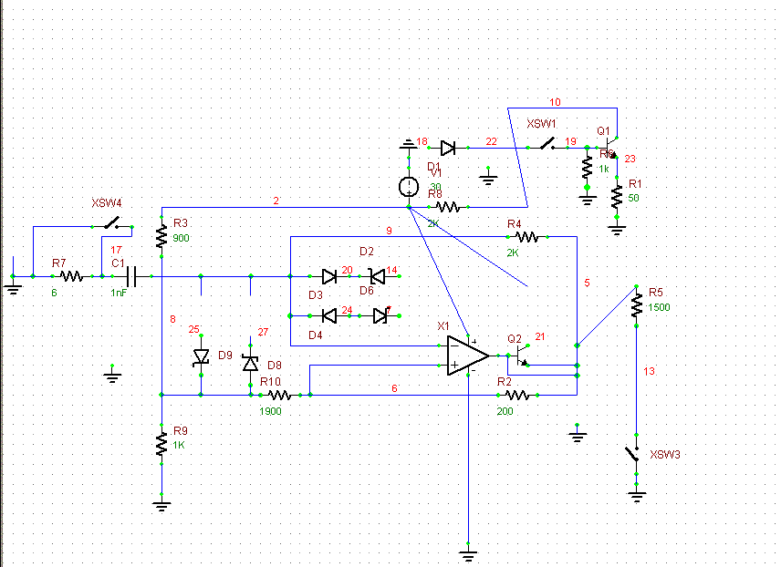The image size is (781, 567).
Task: Click the Q2 transistor symbol
Action: click(519, 355)
